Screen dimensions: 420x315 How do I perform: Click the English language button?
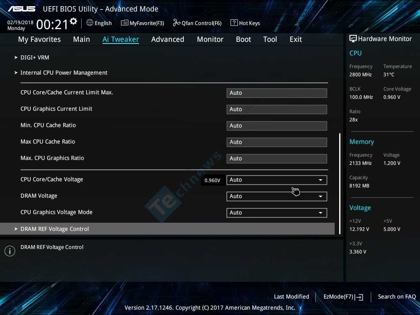99,23
